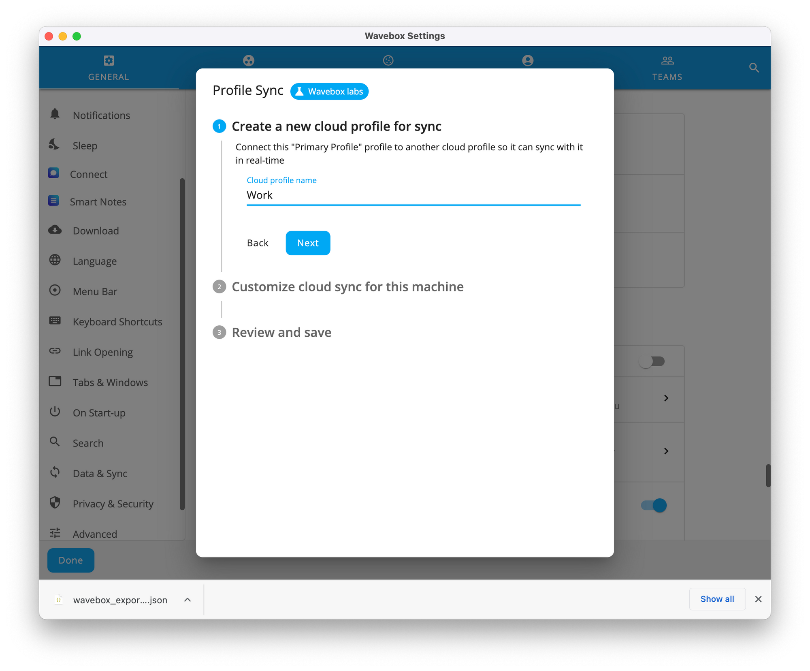Open the Link Opening chain icon
The image size is (810, 671).
coord(55,351)
